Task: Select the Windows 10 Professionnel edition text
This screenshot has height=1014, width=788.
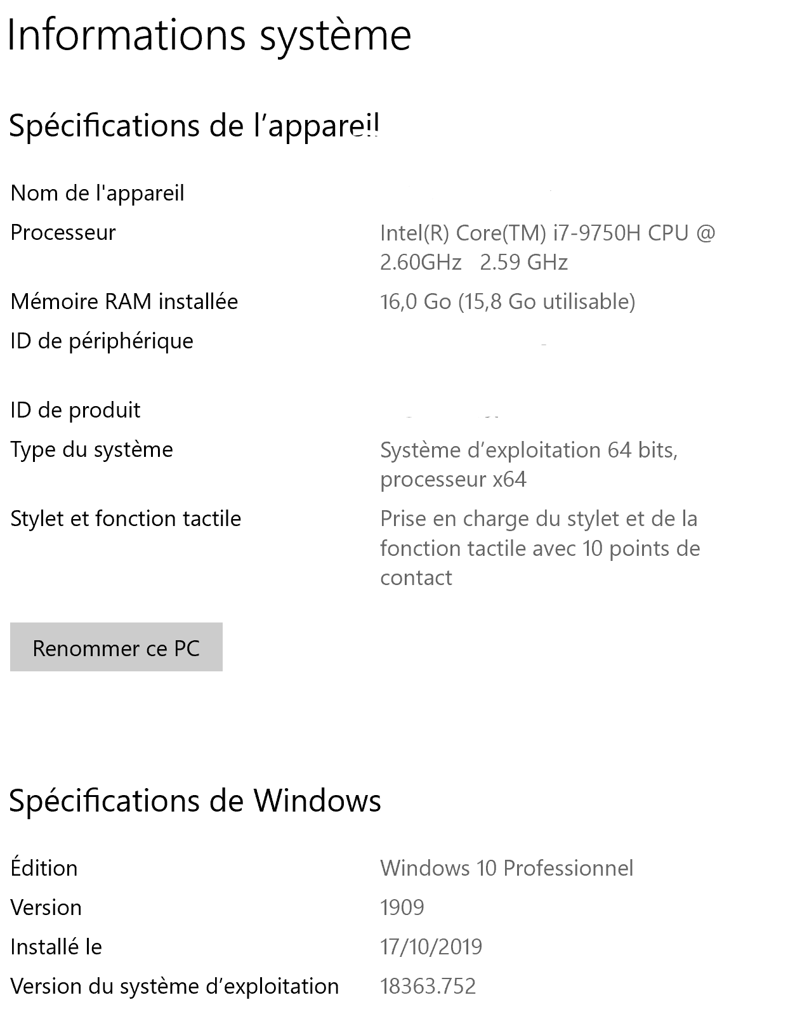Action: 506,867
